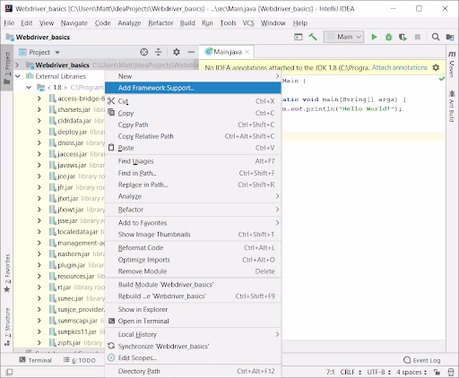459x378 pixels.
Task: Build project with the green hammer icon
Action: coord(313,37)
